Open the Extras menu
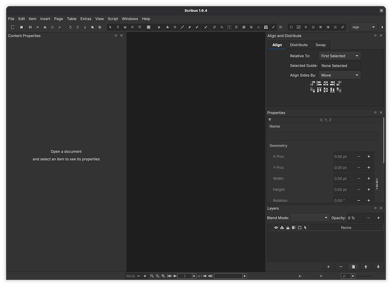The width and height of the screenshot is (392, 286). tap(86, 19)
